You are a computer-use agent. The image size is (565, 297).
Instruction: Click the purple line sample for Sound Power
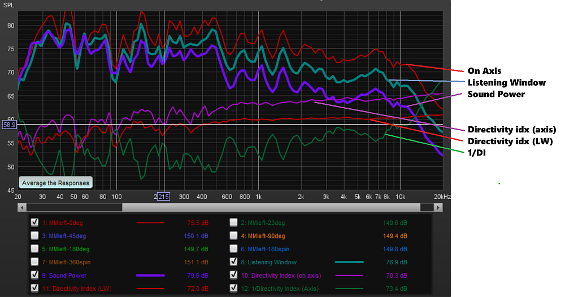pos(150,276)
